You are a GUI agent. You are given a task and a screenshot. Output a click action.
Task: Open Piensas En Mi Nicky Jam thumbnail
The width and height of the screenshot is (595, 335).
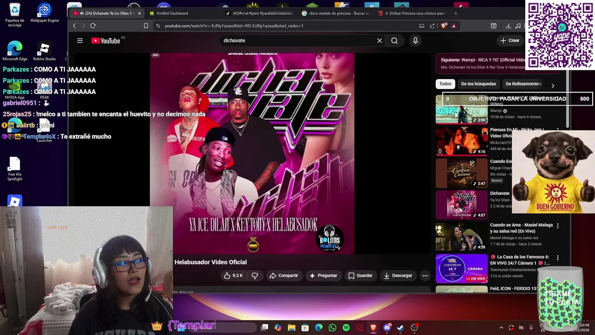[462, 141]
